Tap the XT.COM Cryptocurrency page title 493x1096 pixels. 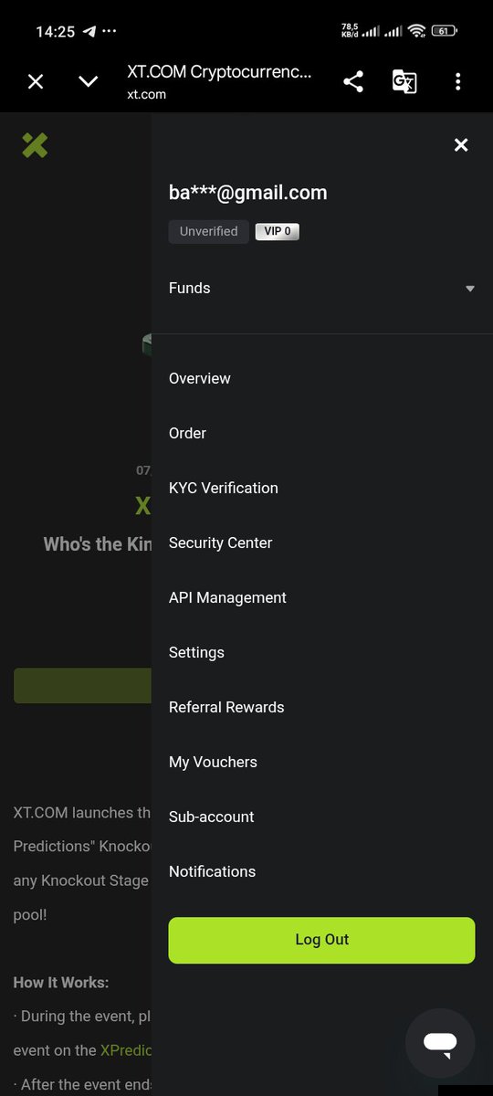(220, 72)
